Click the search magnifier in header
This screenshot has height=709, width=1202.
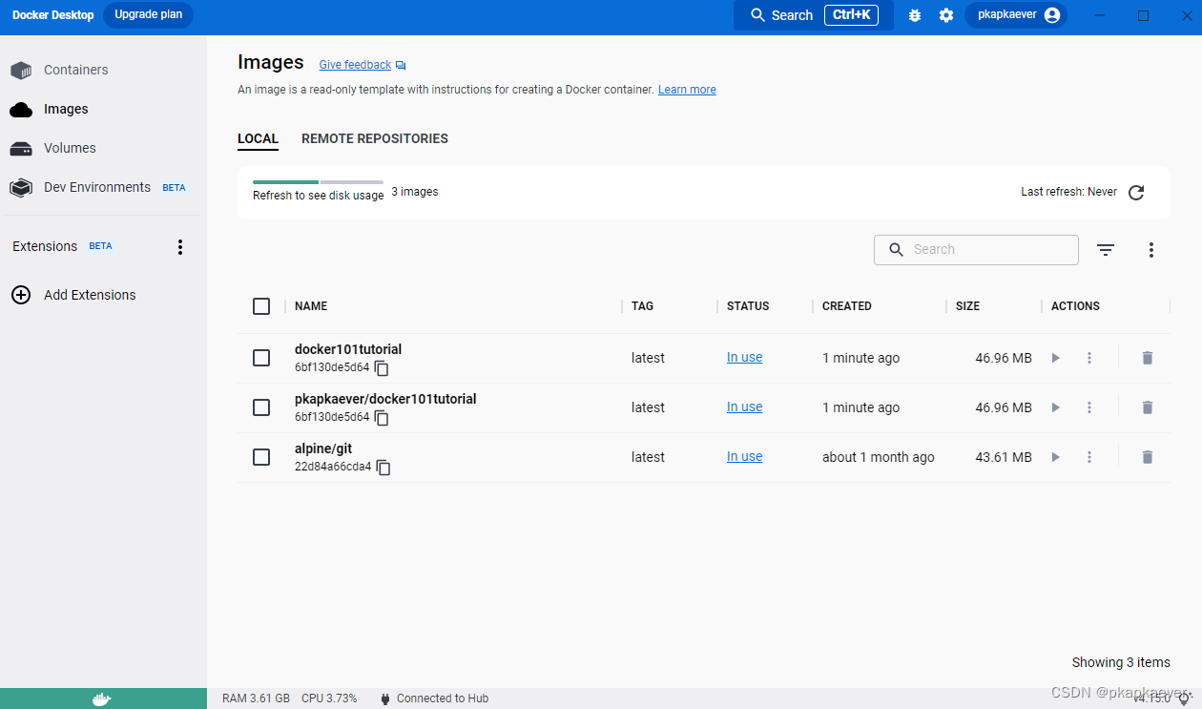point(758,15)
